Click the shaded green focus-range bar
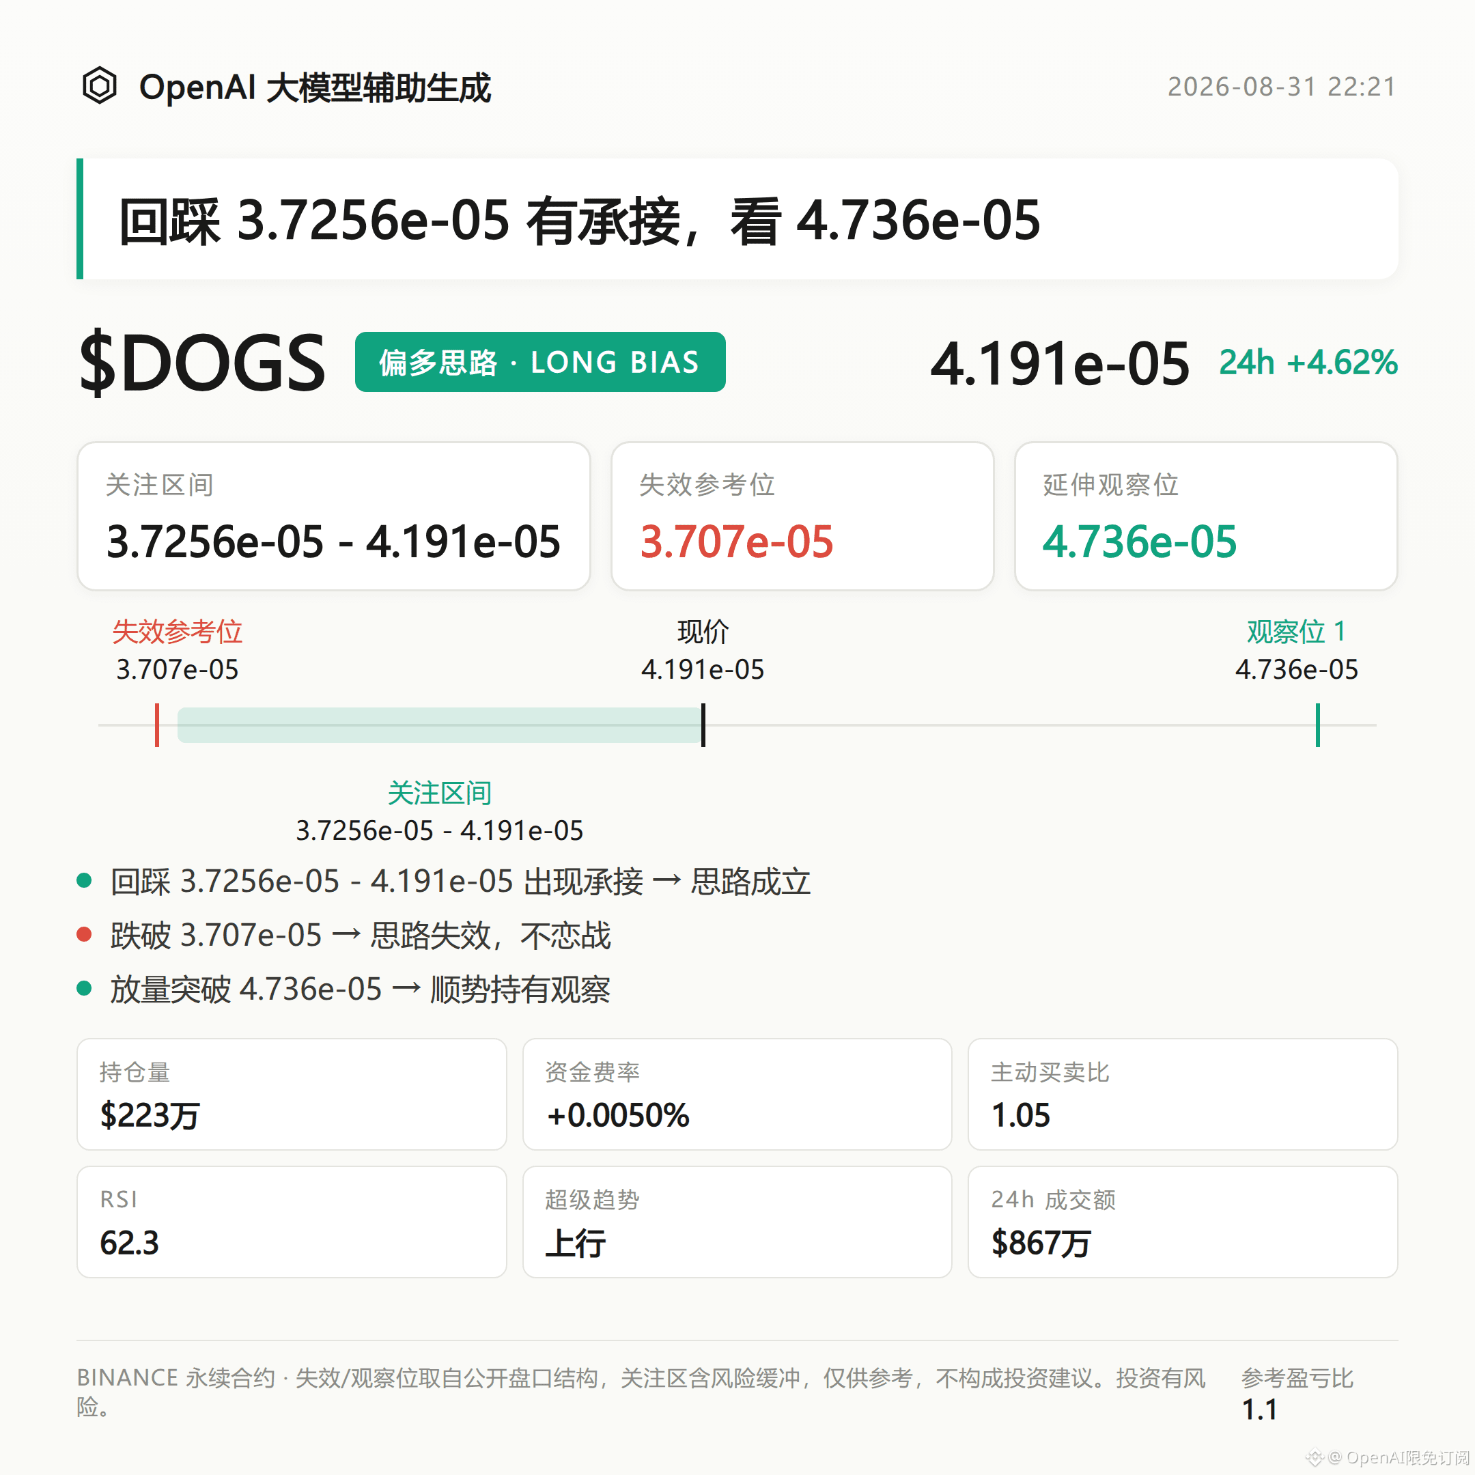 pos(439,725)
